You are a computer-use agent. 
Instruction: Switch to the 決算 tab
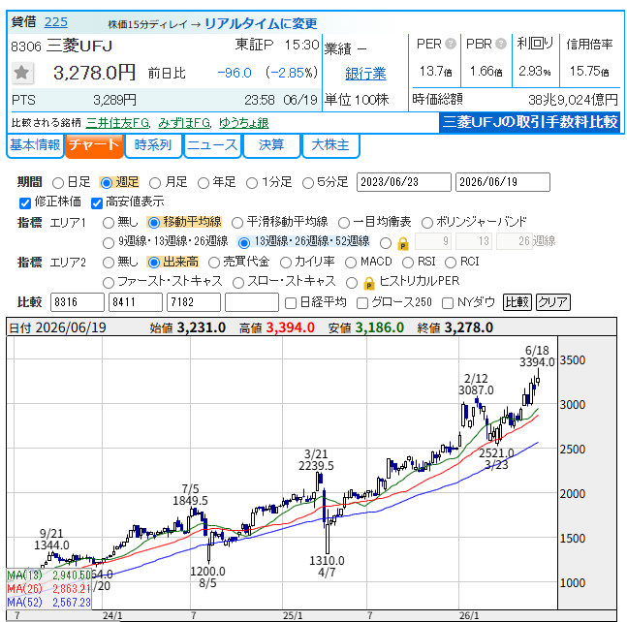(271, 145)
